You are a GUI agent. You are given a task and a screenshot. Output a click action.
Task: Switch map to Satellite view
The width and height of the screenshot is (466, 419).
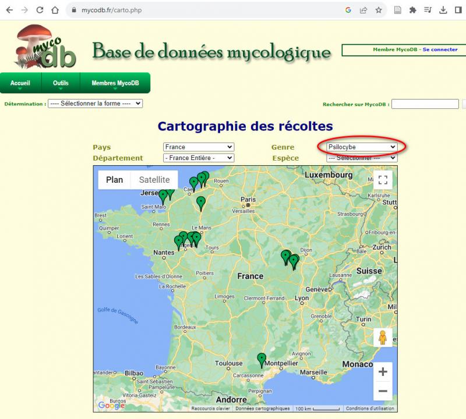tap(154, 180)
